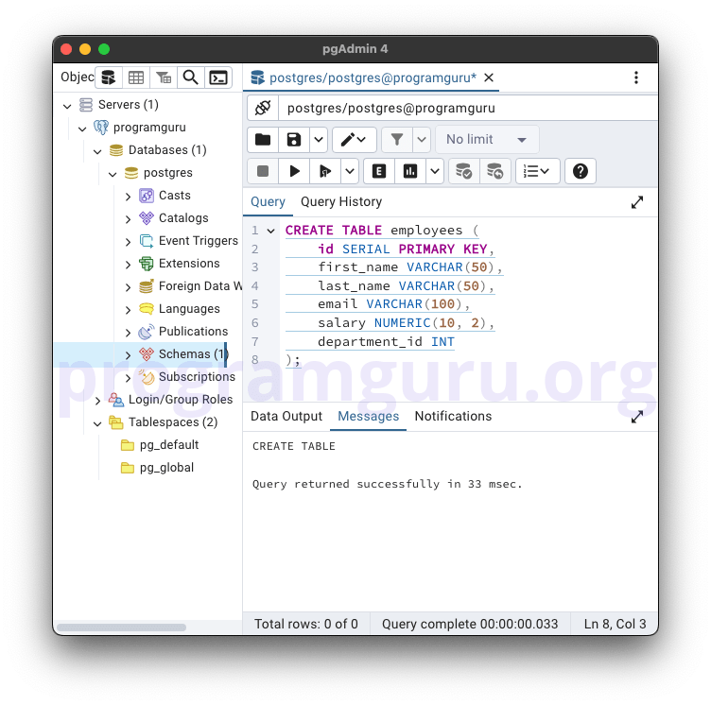The height and width of the screenshot is (705, 711).
Task: Open Save File options dropdown arrow
Action: (319, 140)
